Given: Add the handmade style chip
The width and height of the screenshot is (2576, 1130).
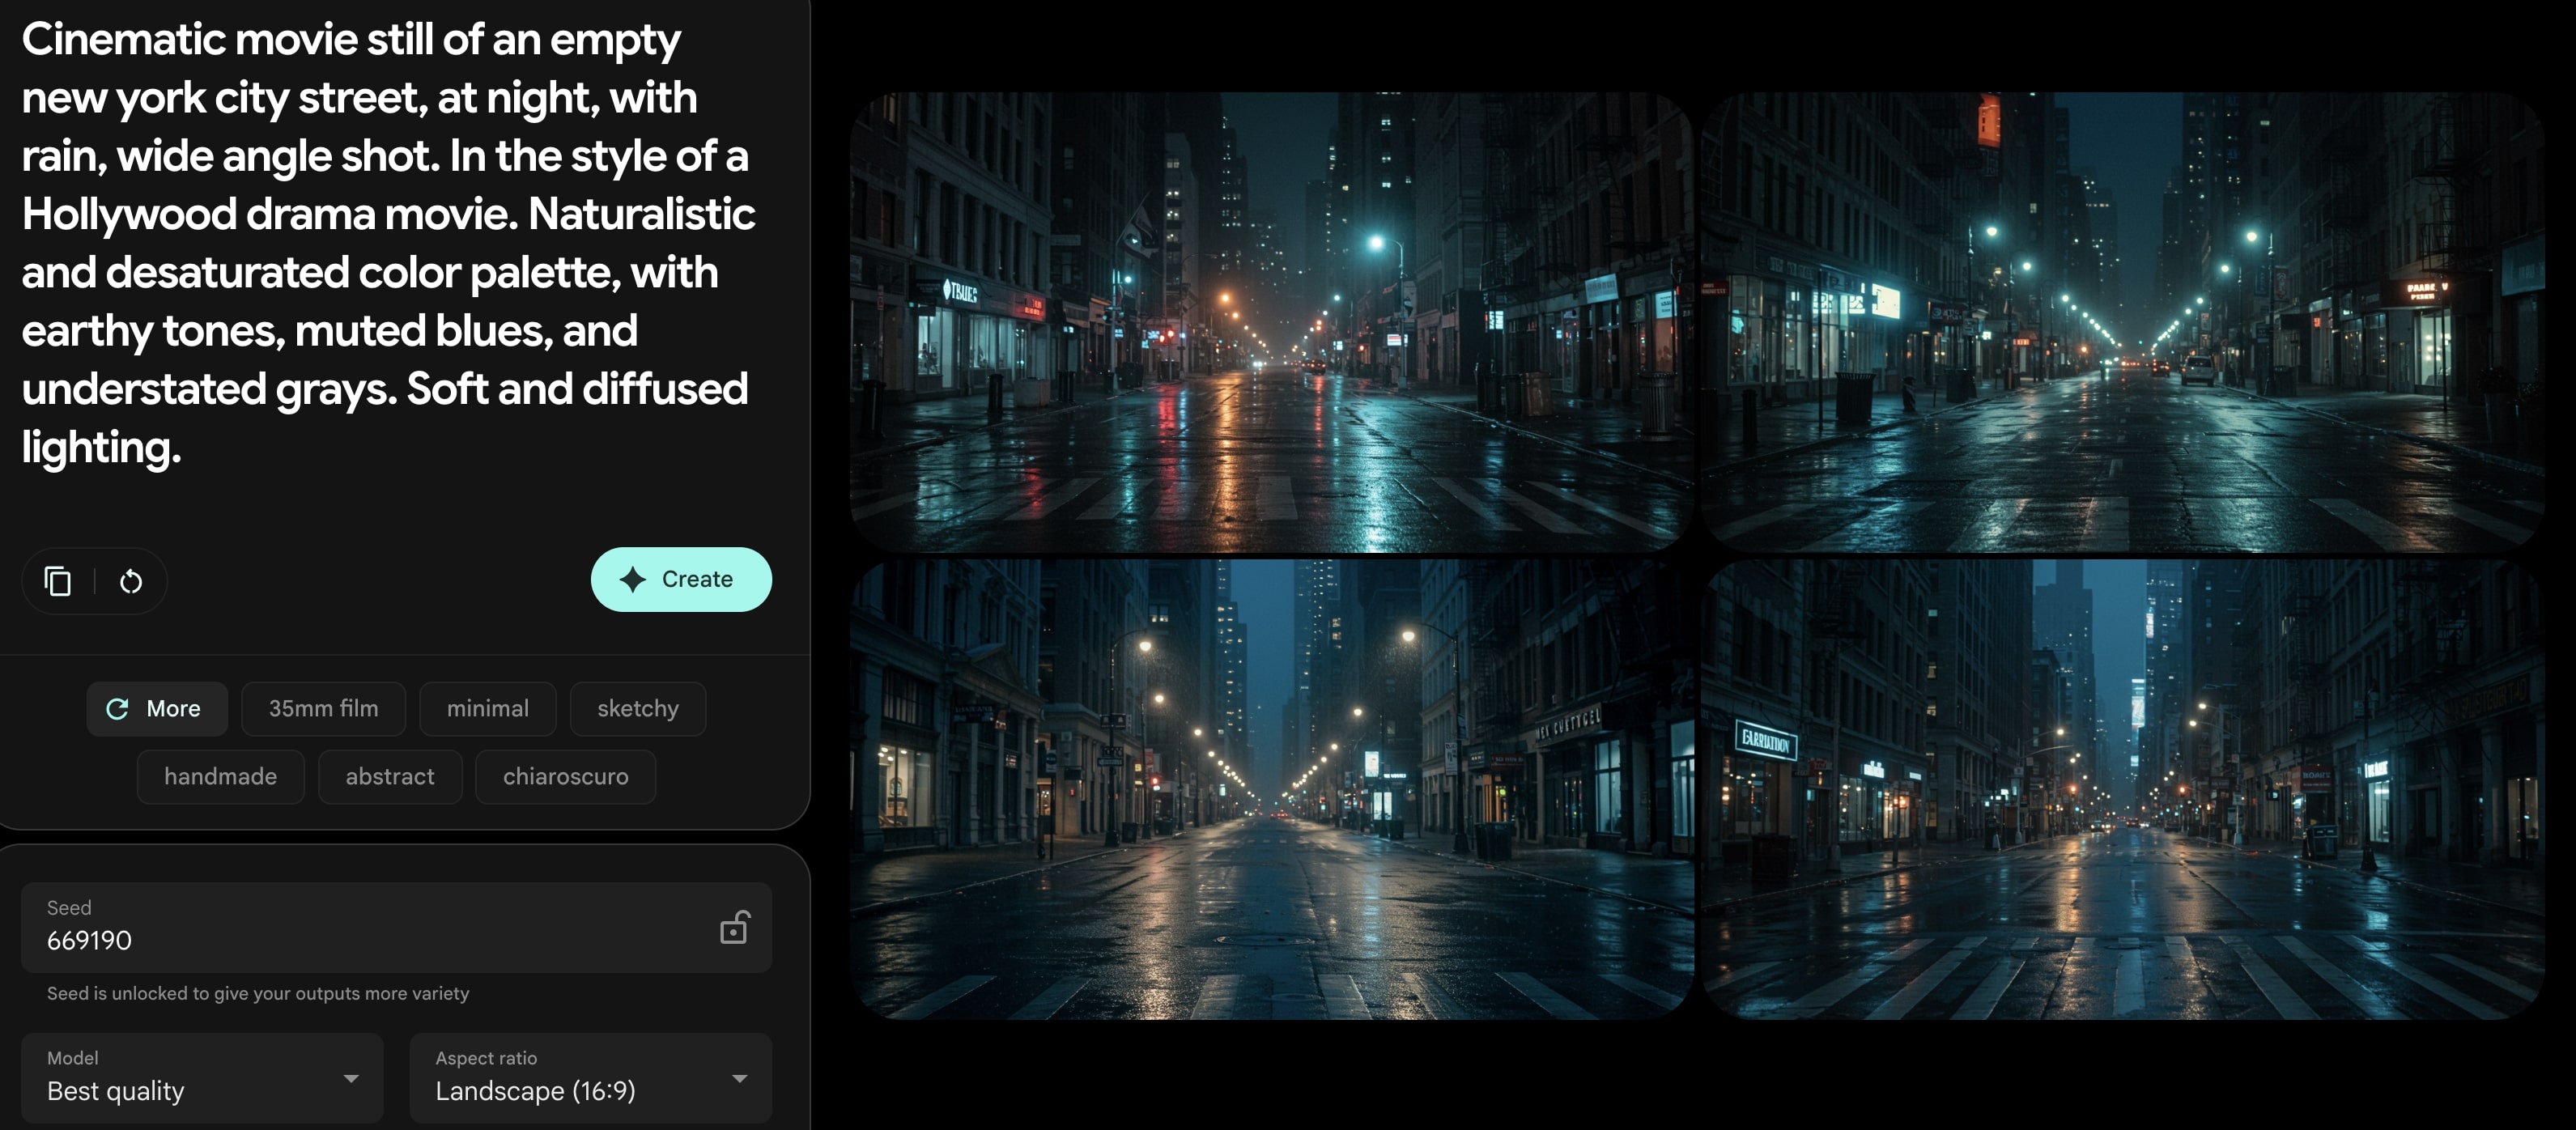Looking at the screenshot, I should pyautogui.click(x=220, y=776).
